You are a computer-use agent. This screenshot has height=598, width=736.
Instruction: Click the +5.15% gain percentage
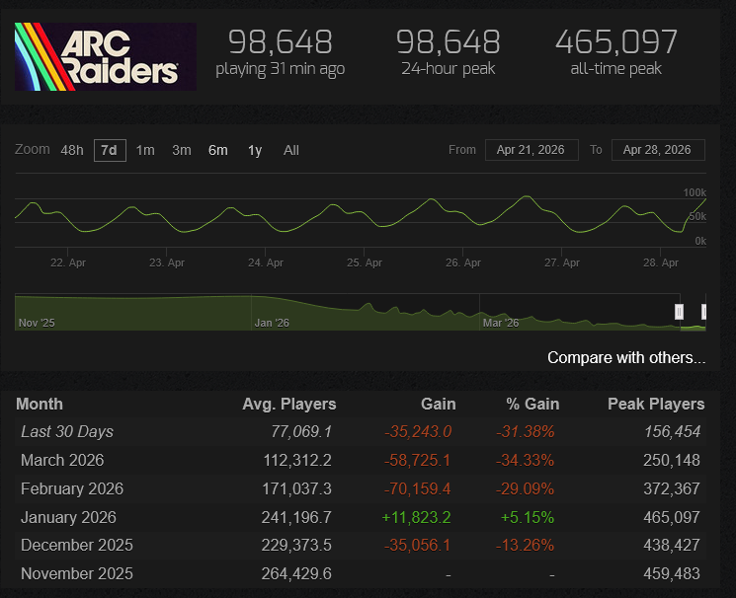[x=528, y=517]
